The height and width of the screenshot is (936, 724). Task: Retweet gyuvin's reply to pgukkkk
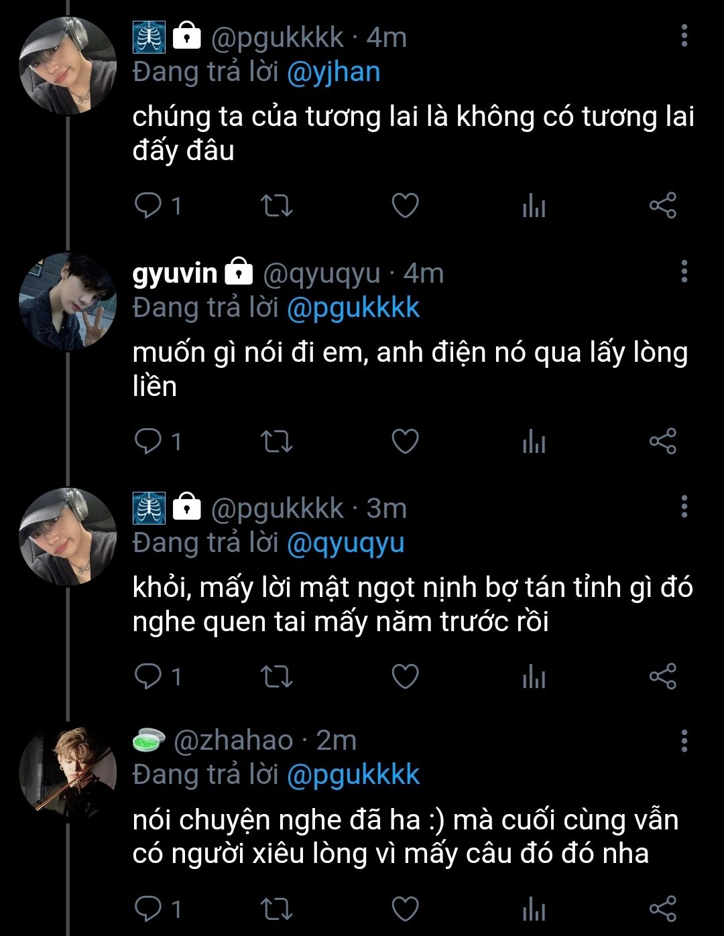(276, 442)
